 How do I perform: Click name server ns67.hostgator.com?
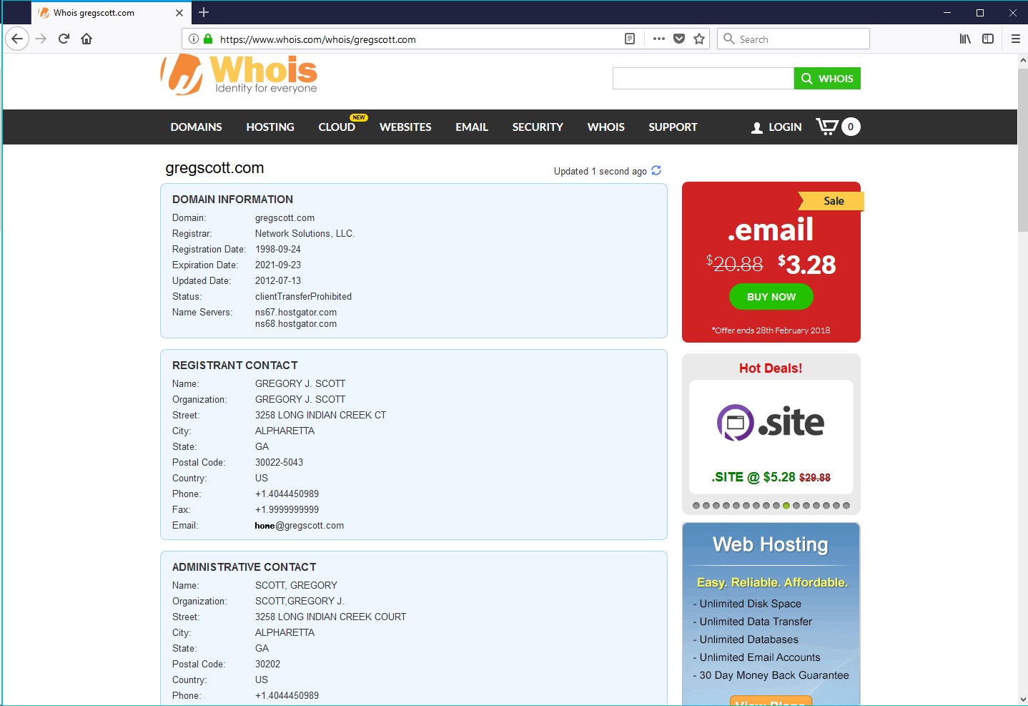[x=296, y=312]
